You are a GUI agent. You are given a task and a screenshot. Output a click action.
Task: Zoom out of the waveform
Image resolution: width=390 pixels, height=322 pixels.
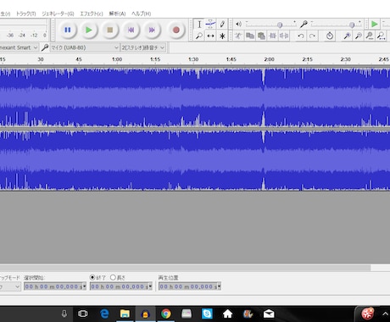click(359, 36)
